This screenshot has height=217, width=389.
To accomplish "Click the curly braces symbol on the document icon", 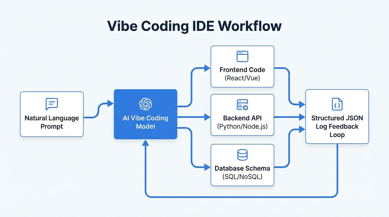I will point(337,106).
